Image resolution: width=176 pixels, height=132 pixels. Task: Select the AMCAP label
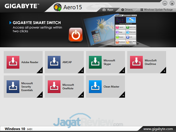[x=67, y=62]
